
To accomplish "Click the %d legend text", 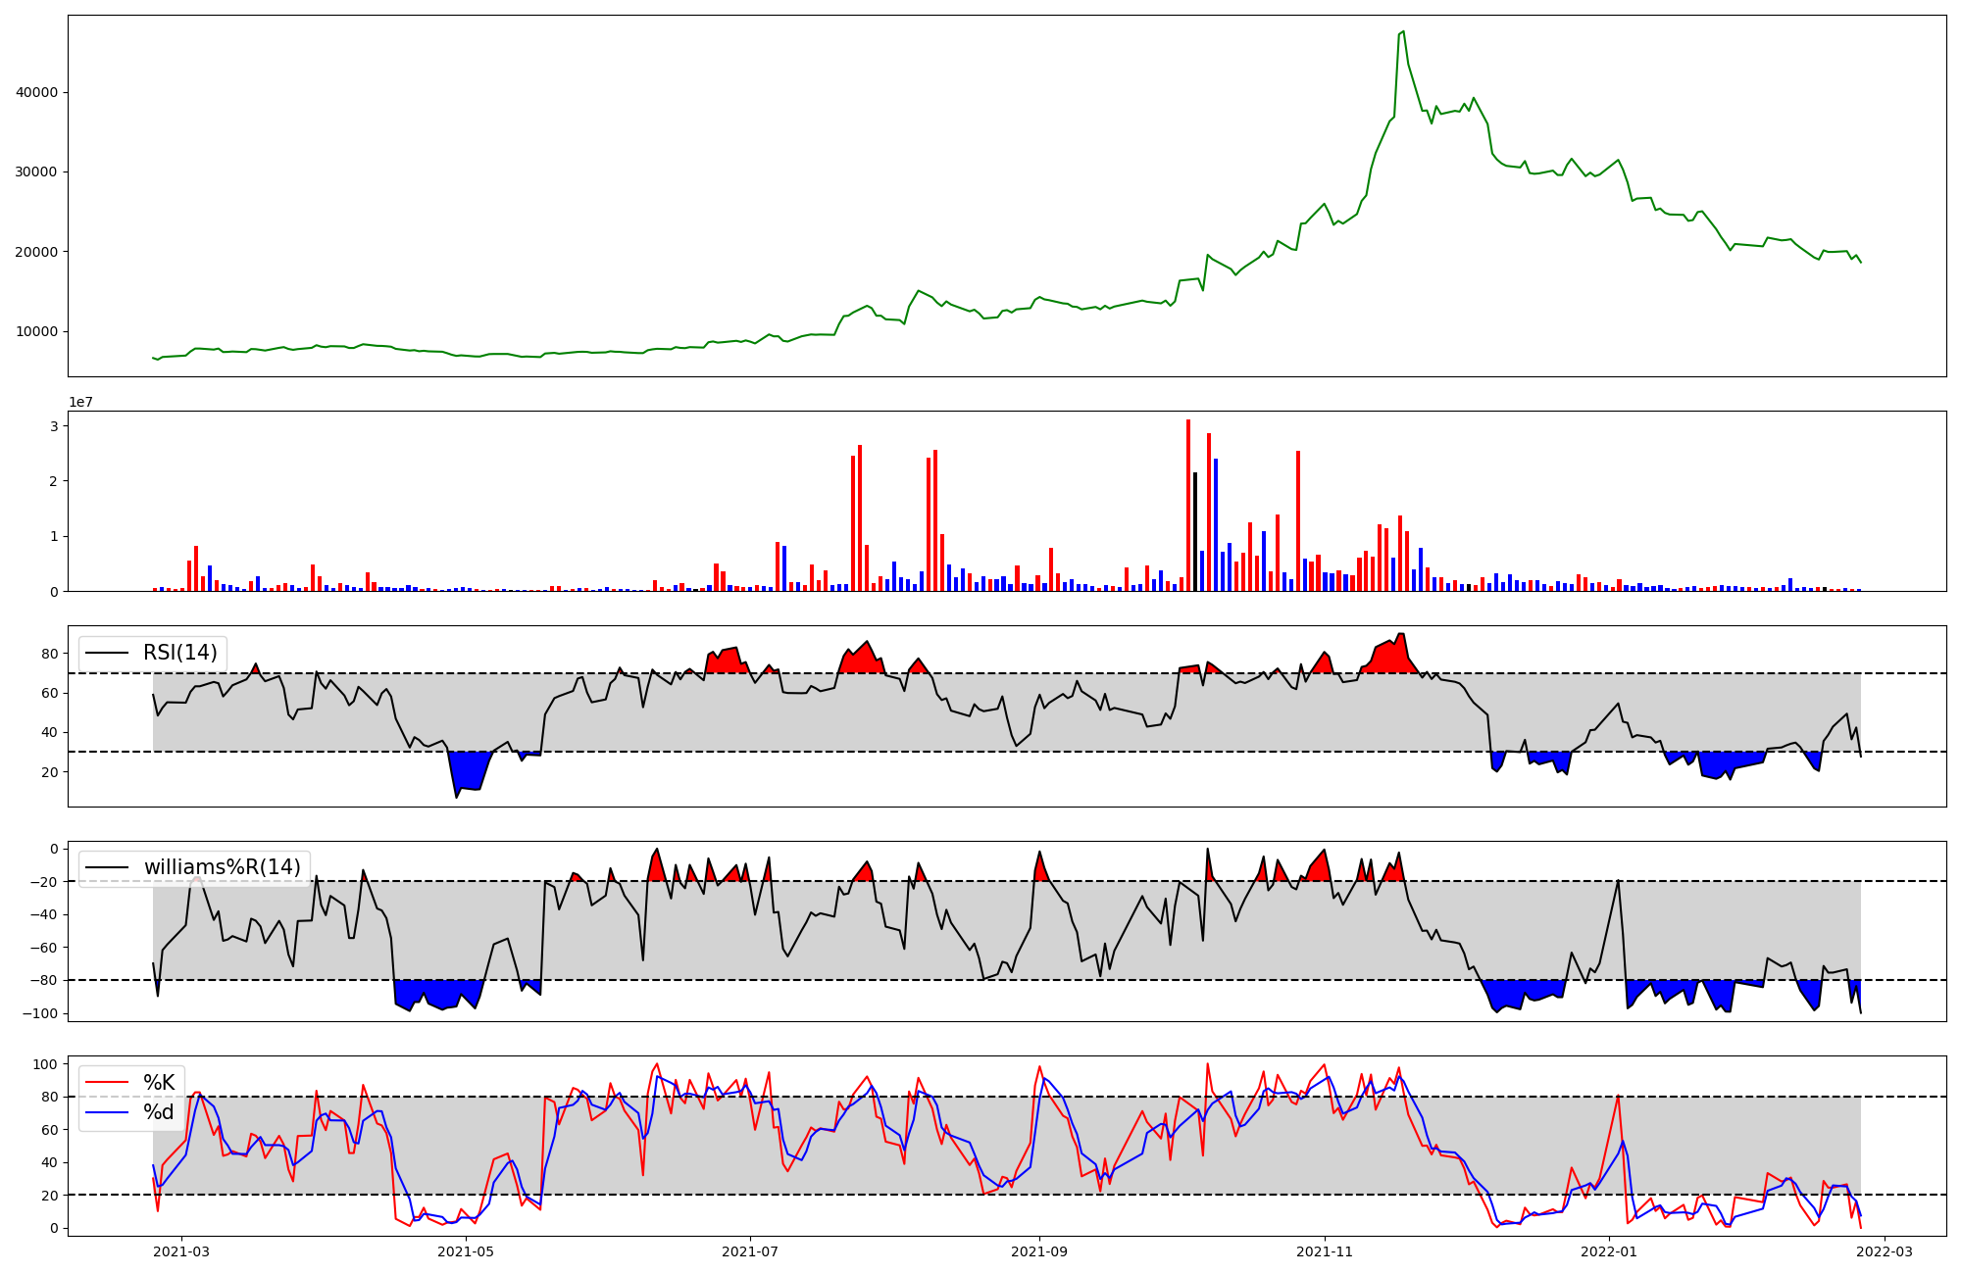I will (159, 1112).
